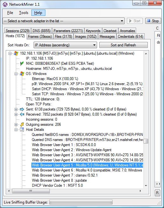Viewport: 164px width, 208px height.
Task: Click the Sort and Refresh button
Action: (123, 45)
